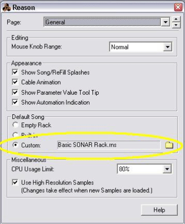Open the Page dropdown arrow
The image size is (185, 224).
[x=165, y=22]
